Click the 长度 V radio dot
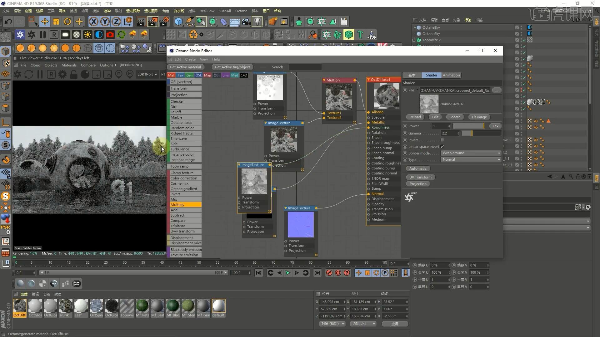The height and width of the screenshot is (337, 600). tap(453, 272)
